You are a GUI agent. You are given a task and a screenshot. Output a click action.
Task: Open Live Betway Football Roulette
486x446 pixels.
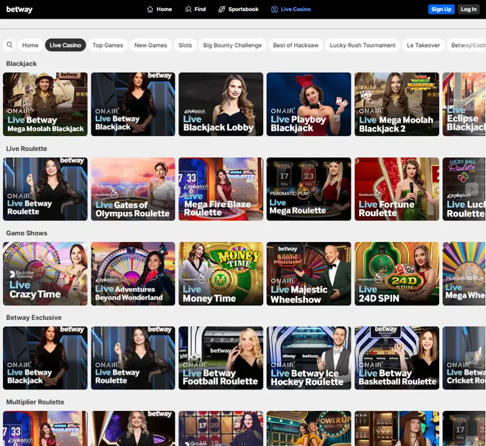[x=221, y=358]
